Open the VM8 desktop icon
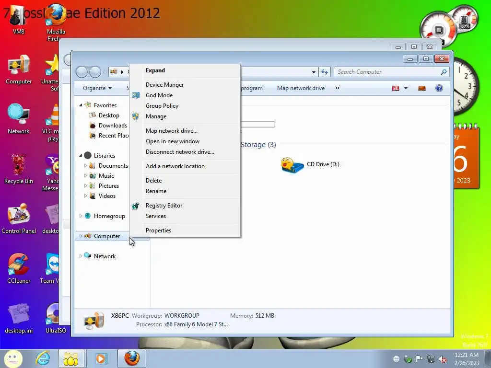Image resolution: width=491 pixels, height=368 pixels. (18, 20)
